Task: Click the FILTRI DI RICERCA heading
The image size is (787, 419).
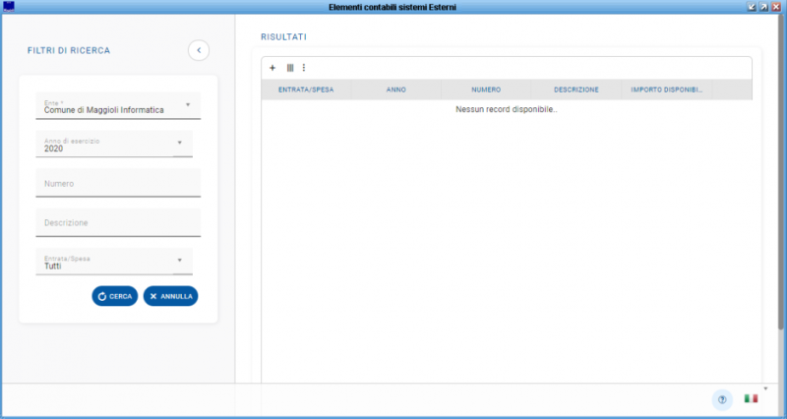Action: tap(69, 51)
